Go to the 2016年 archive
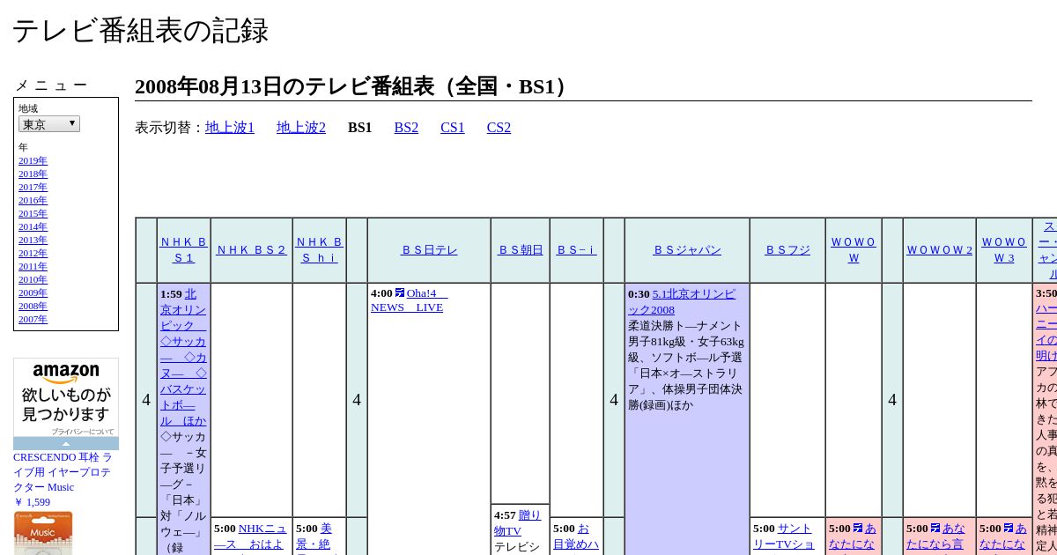Viewport: 1057px width, 555px height. [x=33, y=201]
